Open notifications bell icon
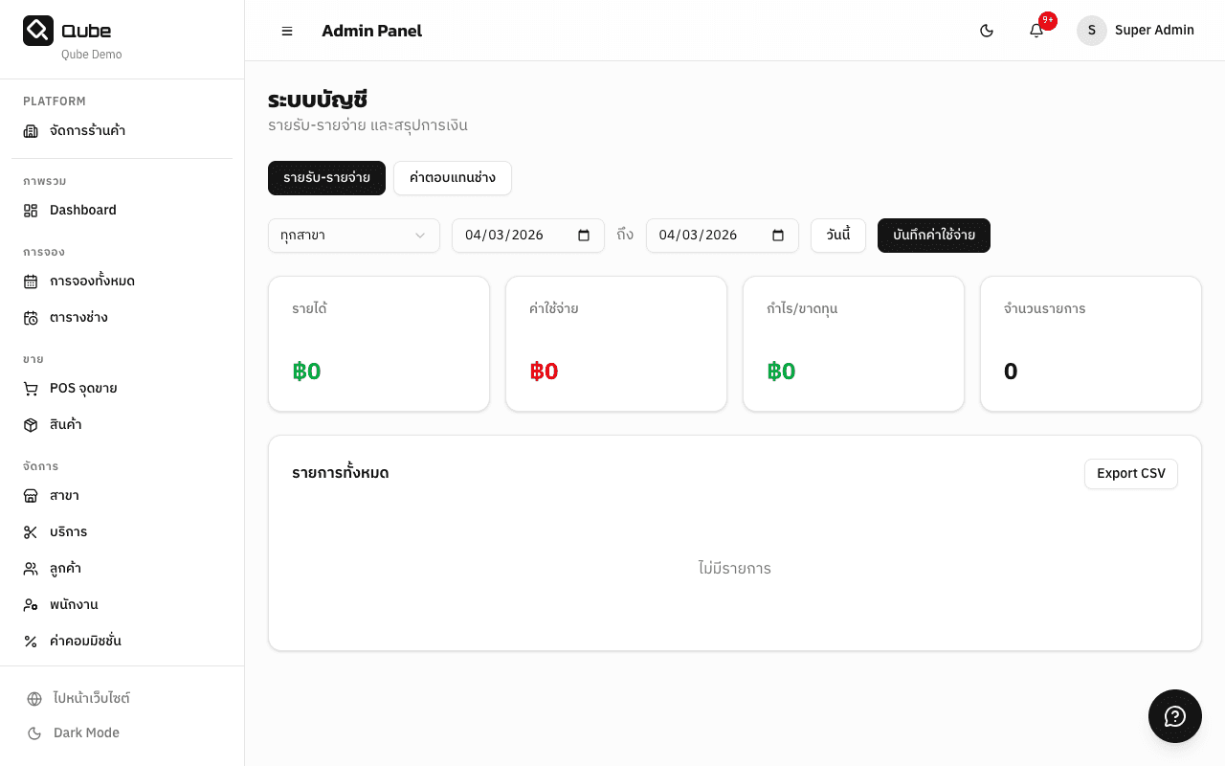The width and height of the screenshot is (1225, 766). click(1036, 31)
